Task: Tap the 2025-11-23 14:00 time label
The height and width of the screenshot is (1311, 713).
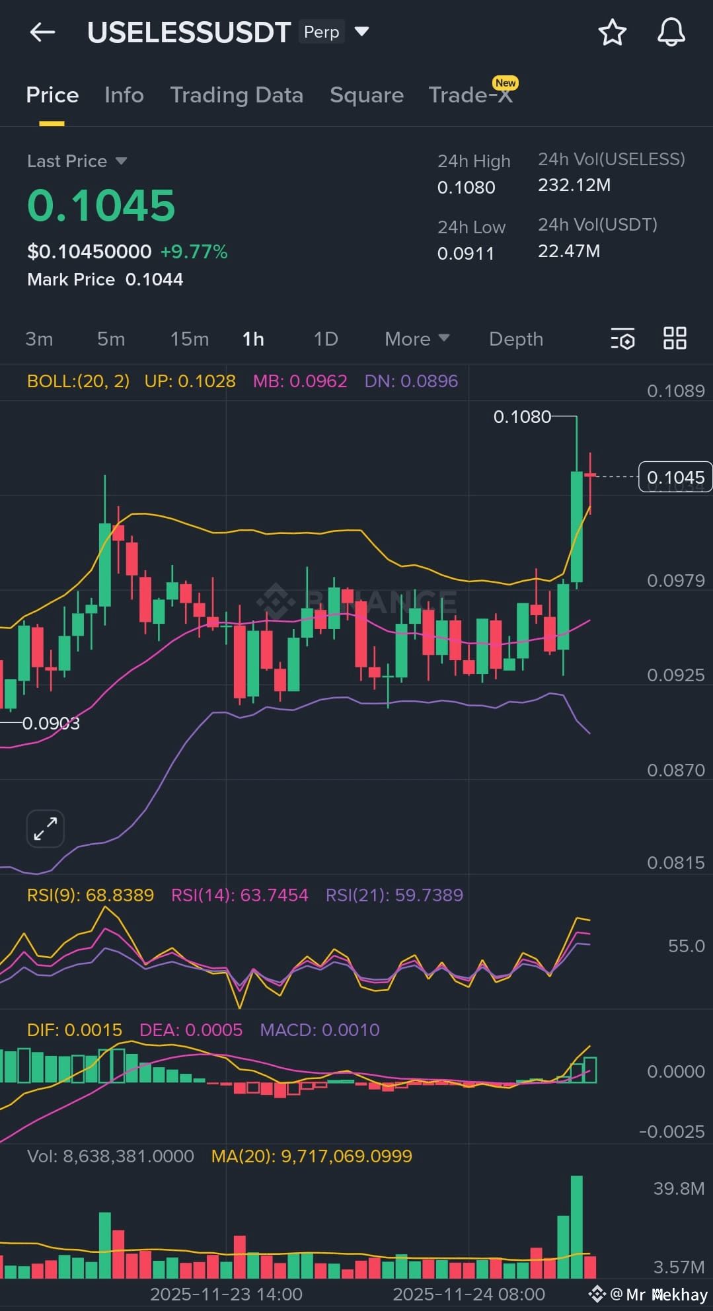Action: click(x=226, y=1294)
